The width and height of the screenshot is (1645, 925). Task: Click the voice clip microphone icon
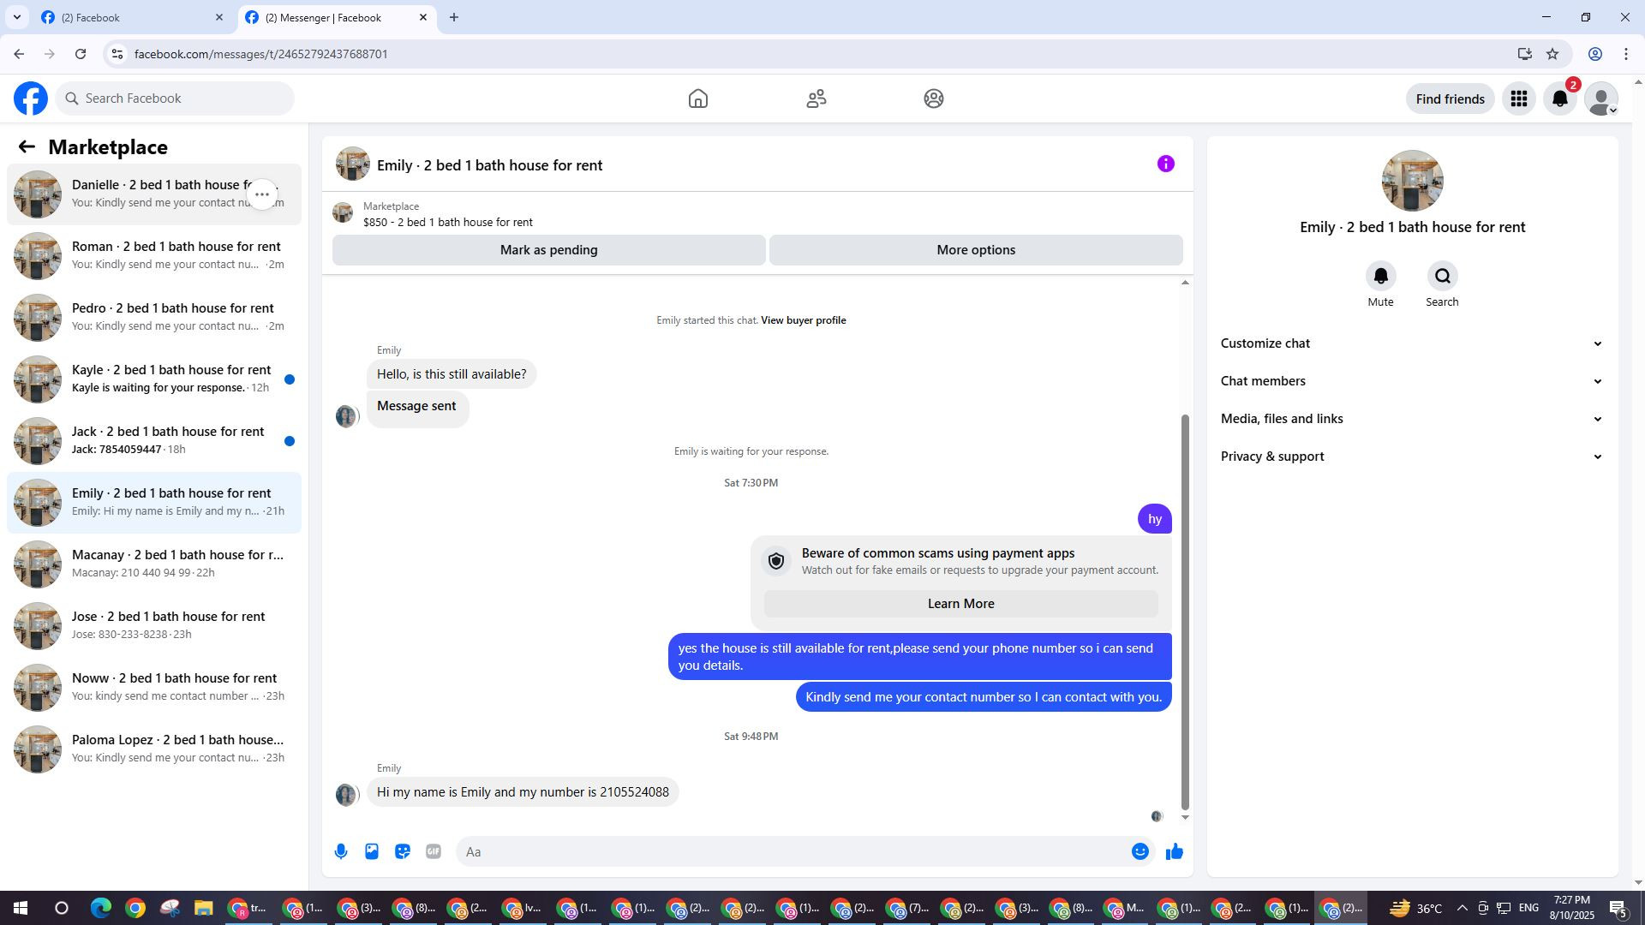pos(341,851)
